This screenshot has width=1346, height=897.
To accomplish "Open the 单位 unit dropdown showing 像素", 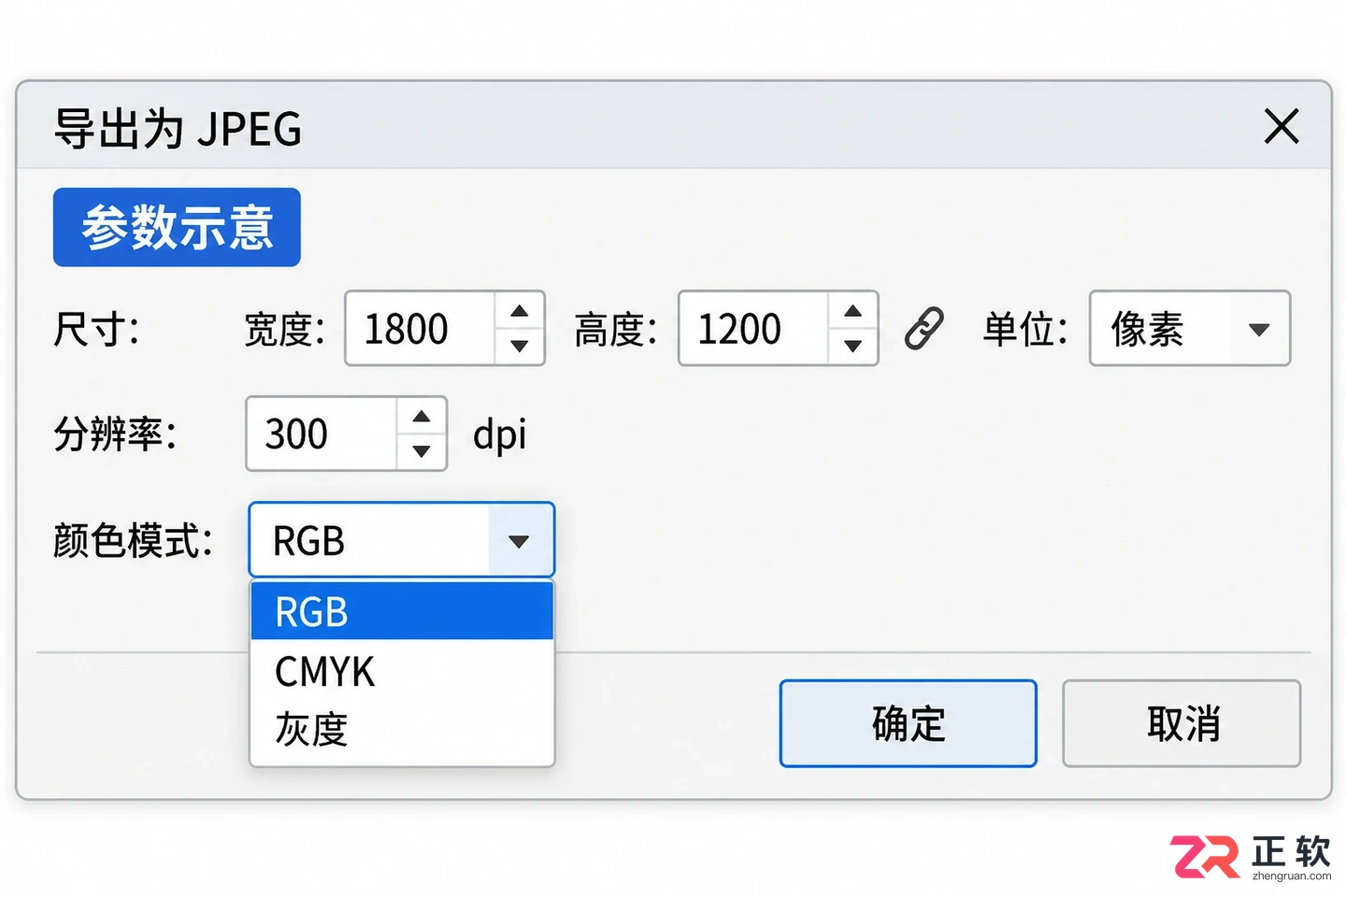I will (1190, 328).
